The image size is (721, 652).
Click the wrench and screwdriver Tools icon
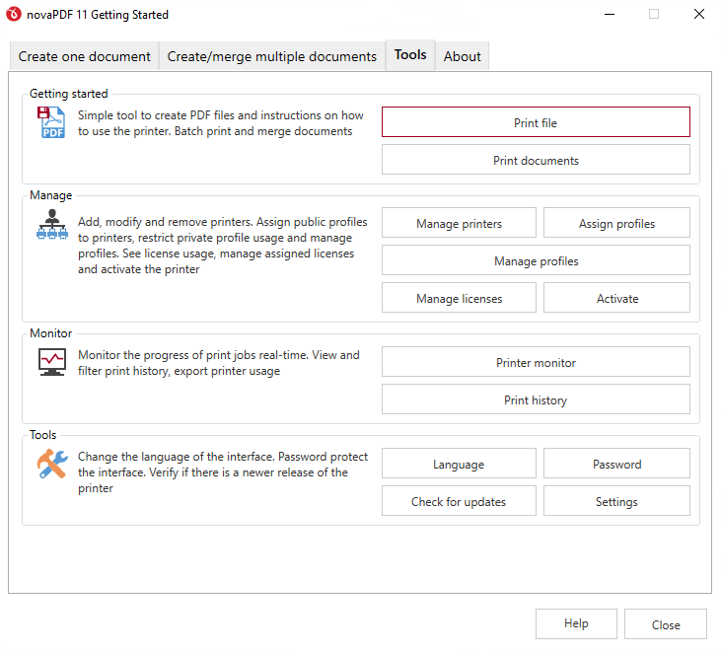tap(52, 464)
